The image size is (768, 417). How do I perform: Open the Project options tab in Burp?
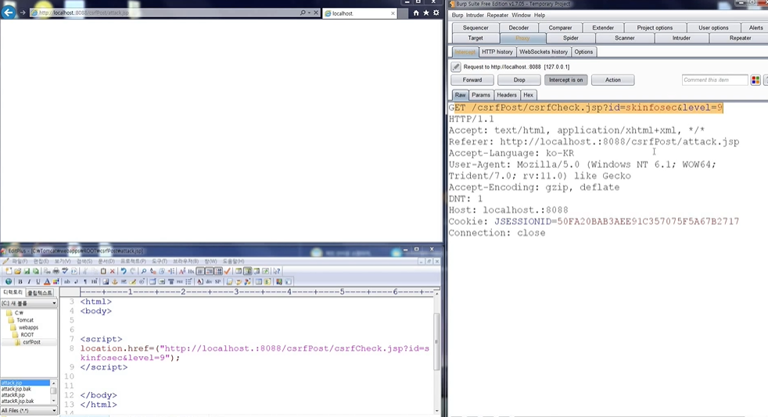coord(655,28)
